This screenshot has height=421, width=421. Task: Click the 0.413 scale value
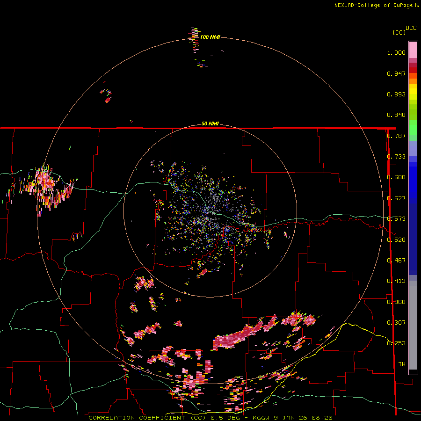[396, 281]
